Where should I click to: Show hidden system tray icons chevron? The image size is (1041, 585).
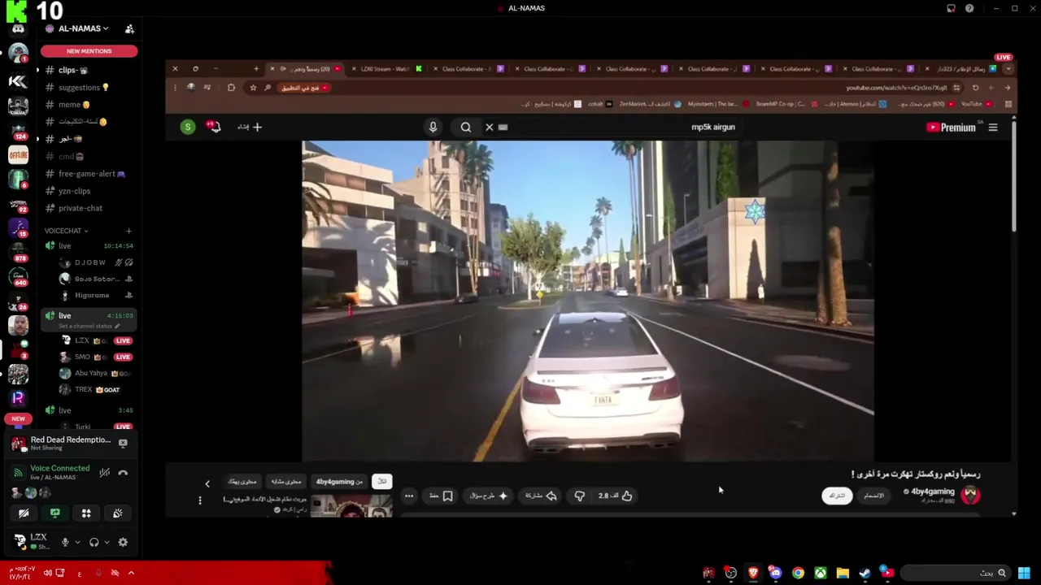(x=131, y=573)
